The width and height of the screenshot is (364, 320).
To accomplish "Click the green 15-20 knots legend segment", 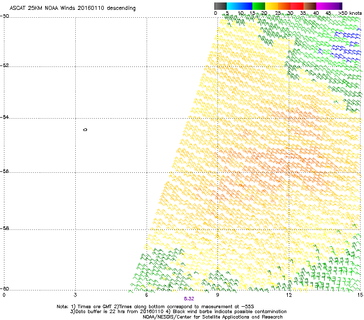I will tap(259, 6).
